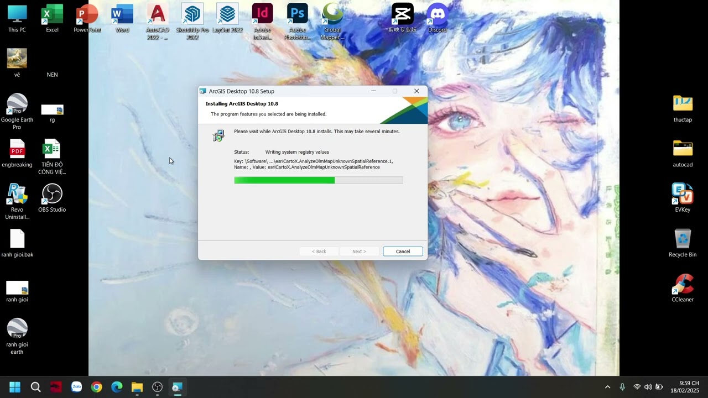Select the Excel desktop shortcut
The image size is (708, 398).
tap(52, 19)
